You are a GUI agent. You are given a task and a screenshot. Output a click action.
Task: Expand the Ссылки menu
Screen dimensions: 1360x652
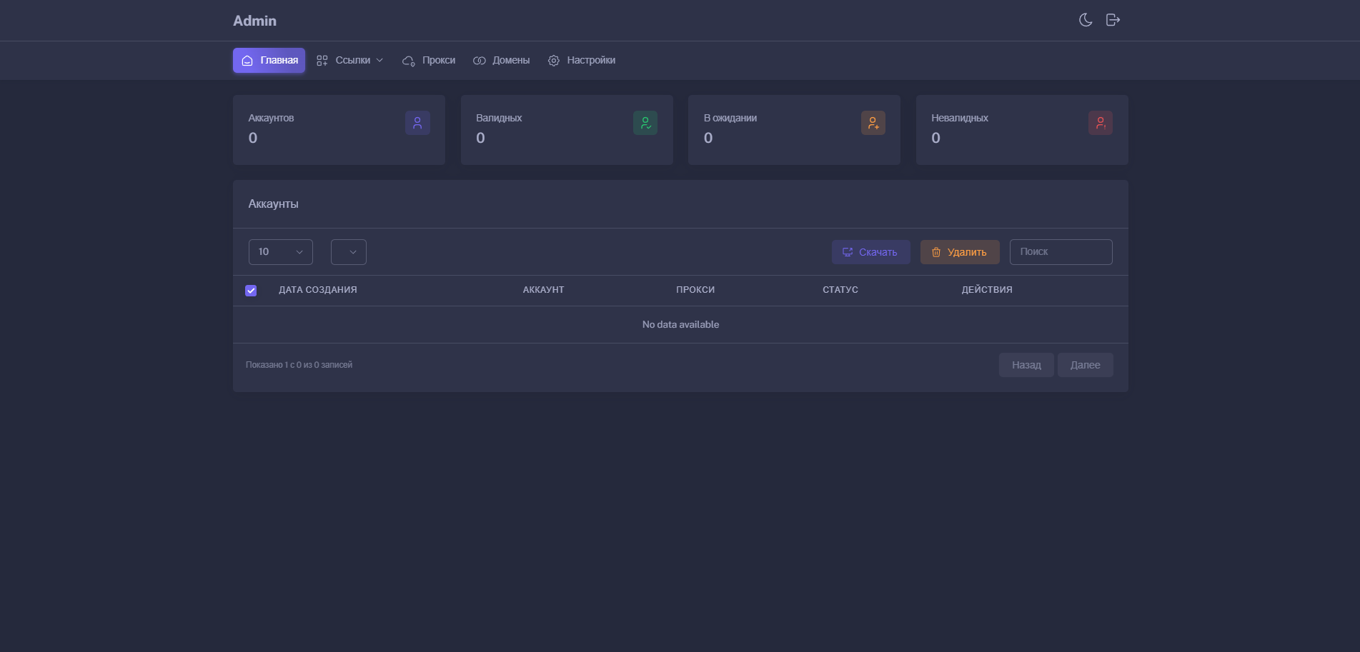coord(350,61)
